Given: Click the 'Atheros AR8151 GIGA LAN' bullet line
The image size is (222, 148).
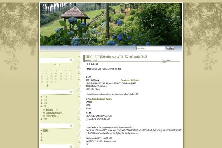Looking at the screenshot, I should click(x=99, y=138).
